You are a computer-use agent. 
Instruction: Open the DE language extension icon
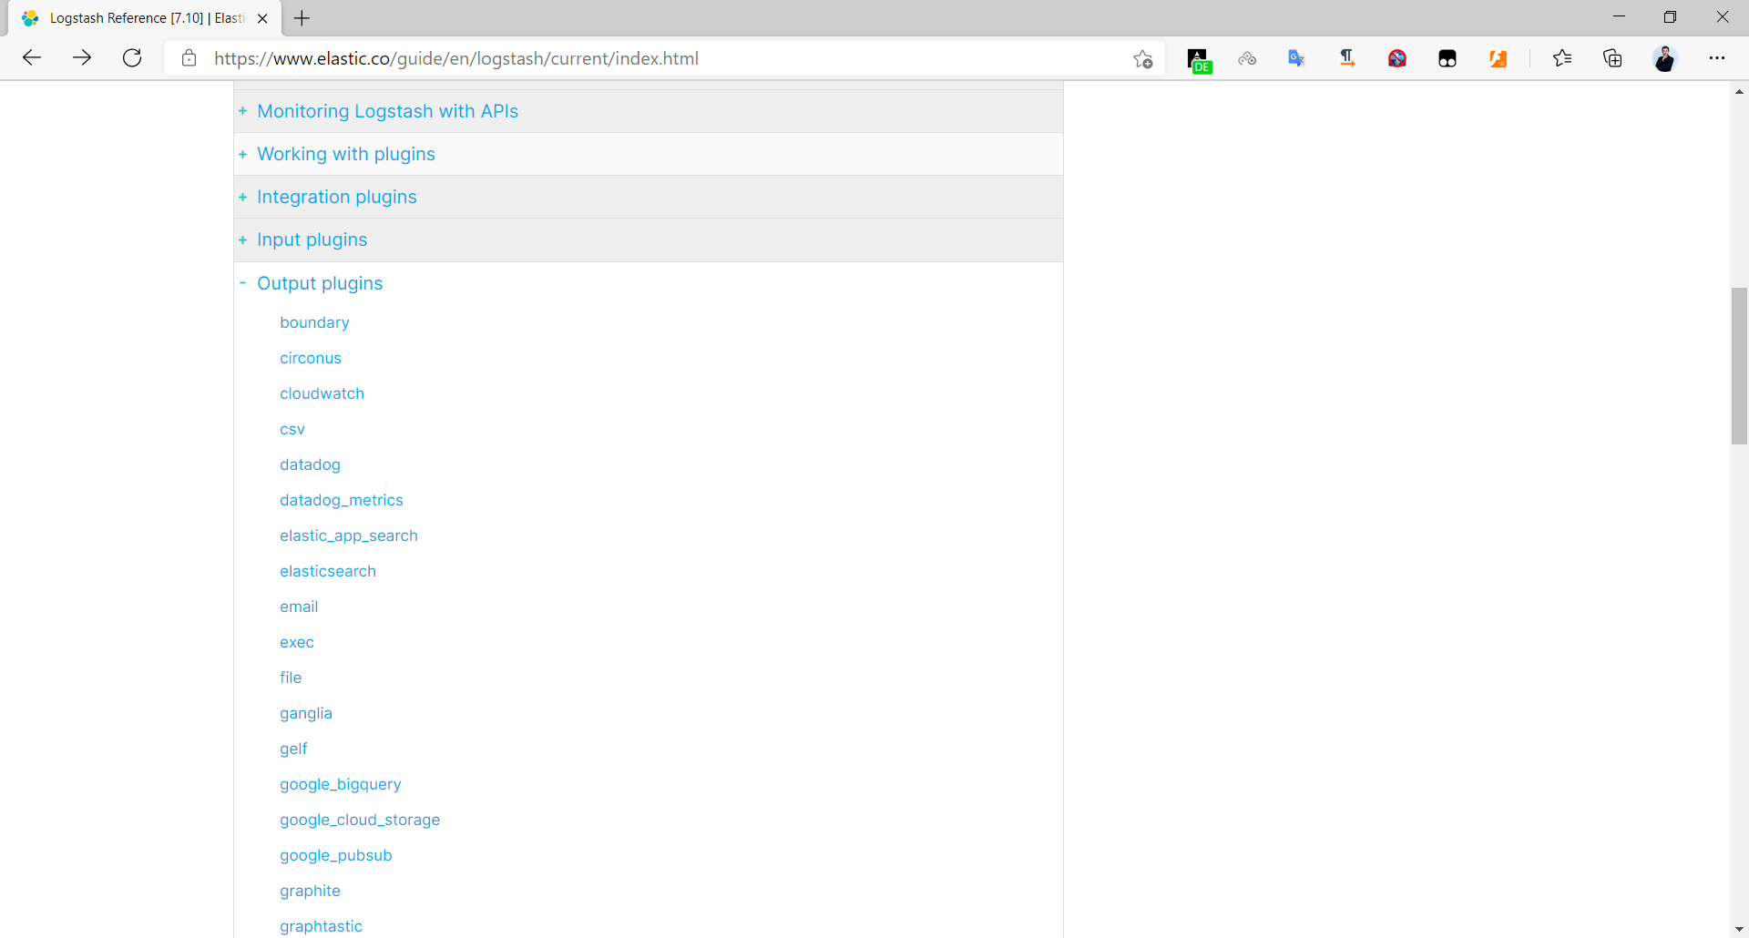1200,60
